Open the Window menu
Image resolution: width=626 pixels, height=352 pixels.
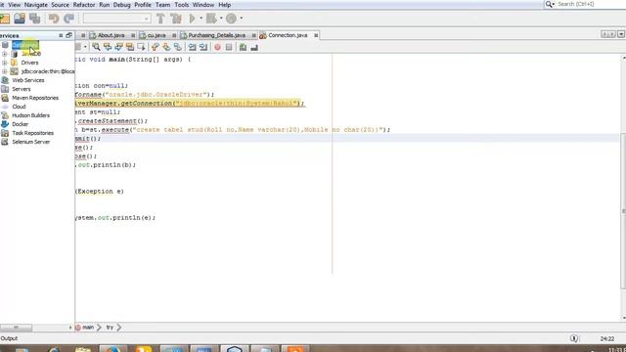pos(203,5)
